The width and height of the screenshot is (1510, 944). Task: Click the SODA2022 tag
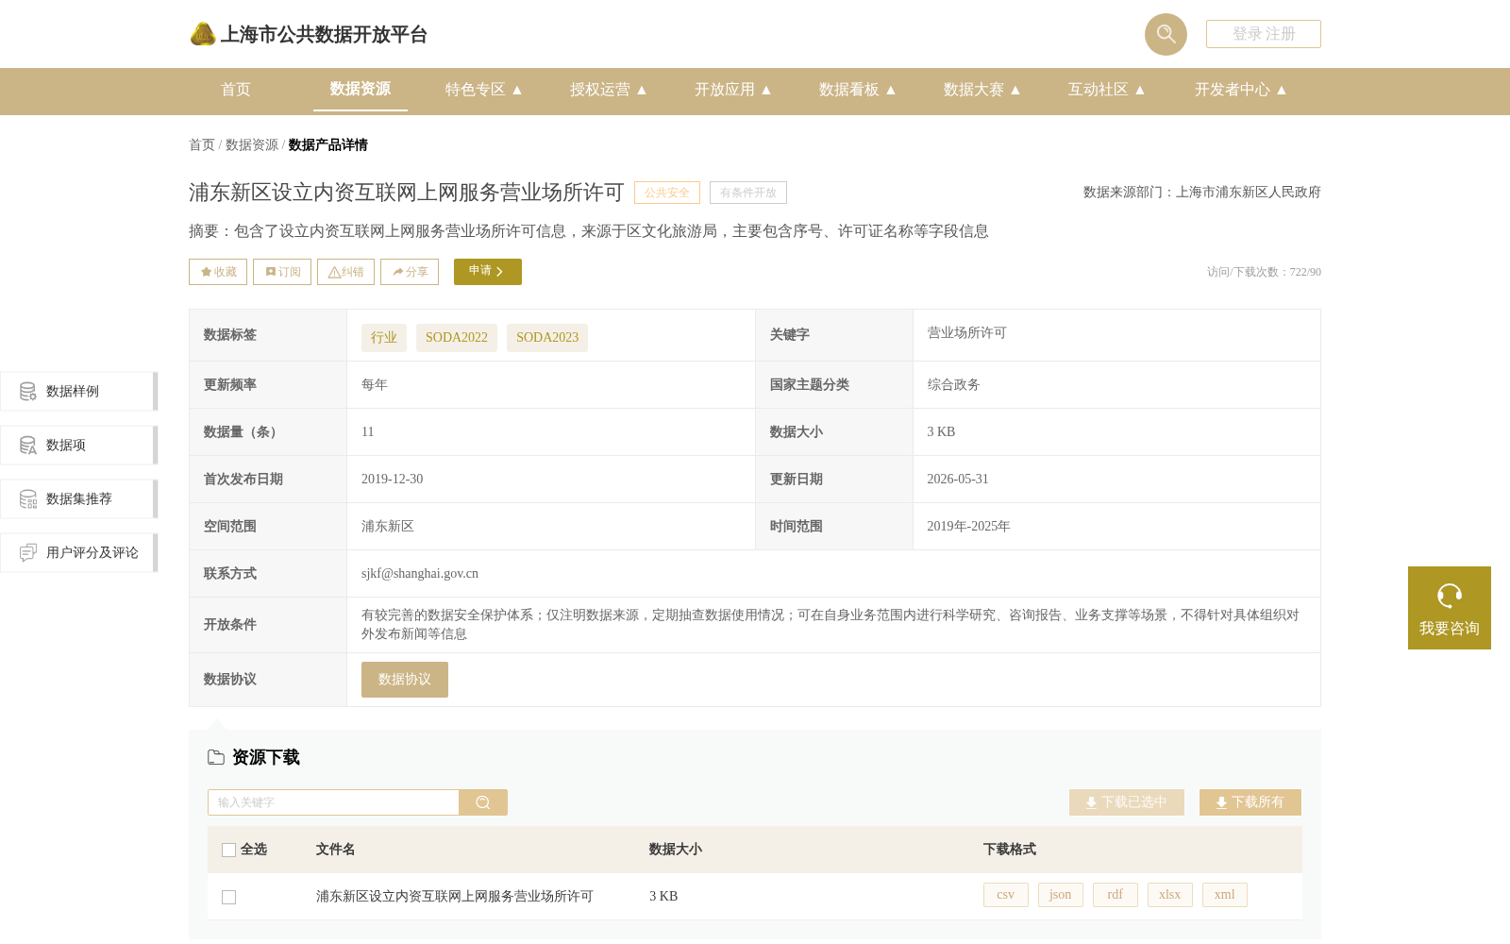point(457,338)
